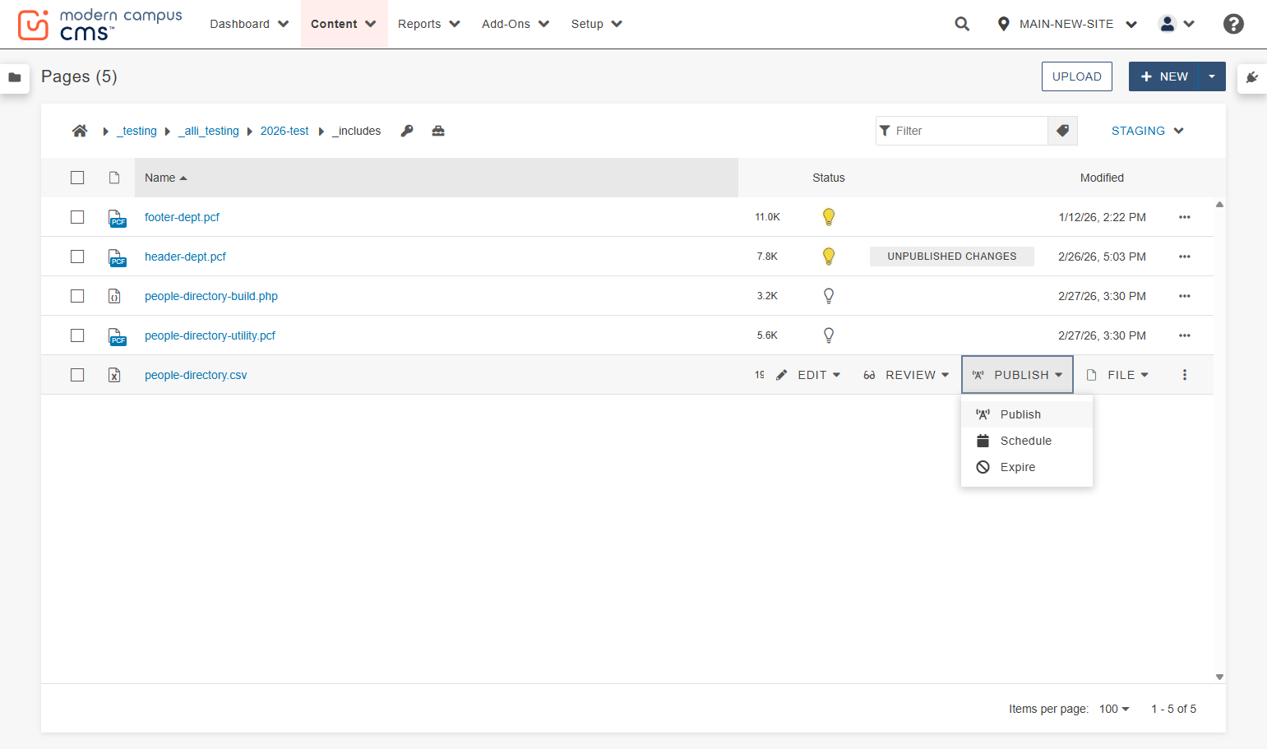Open the help question mark icon
This screenshot has width=1267, height=749.
click(1233, 24)
